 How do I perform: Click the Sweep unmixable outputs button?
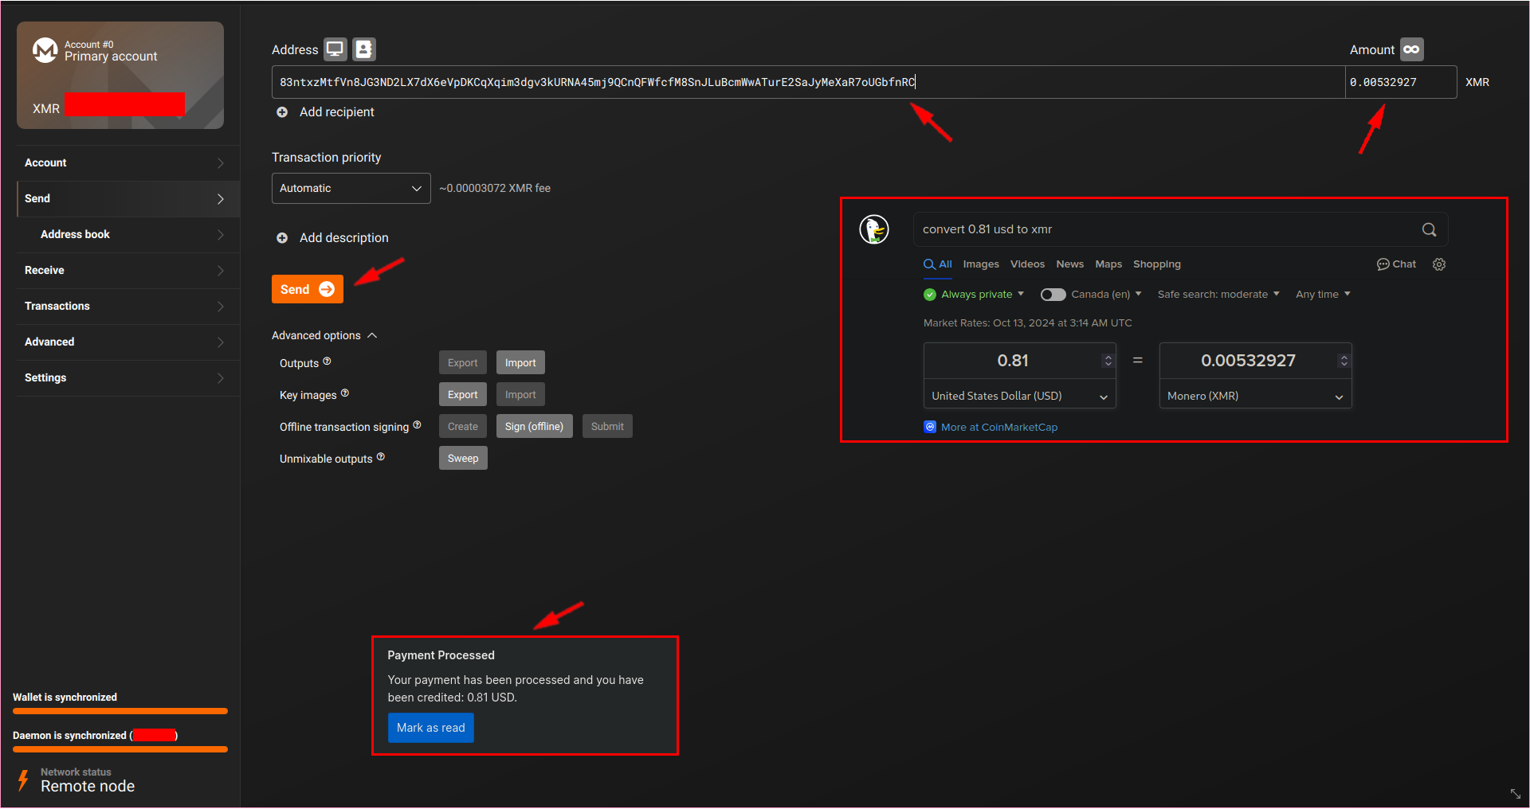463,459
